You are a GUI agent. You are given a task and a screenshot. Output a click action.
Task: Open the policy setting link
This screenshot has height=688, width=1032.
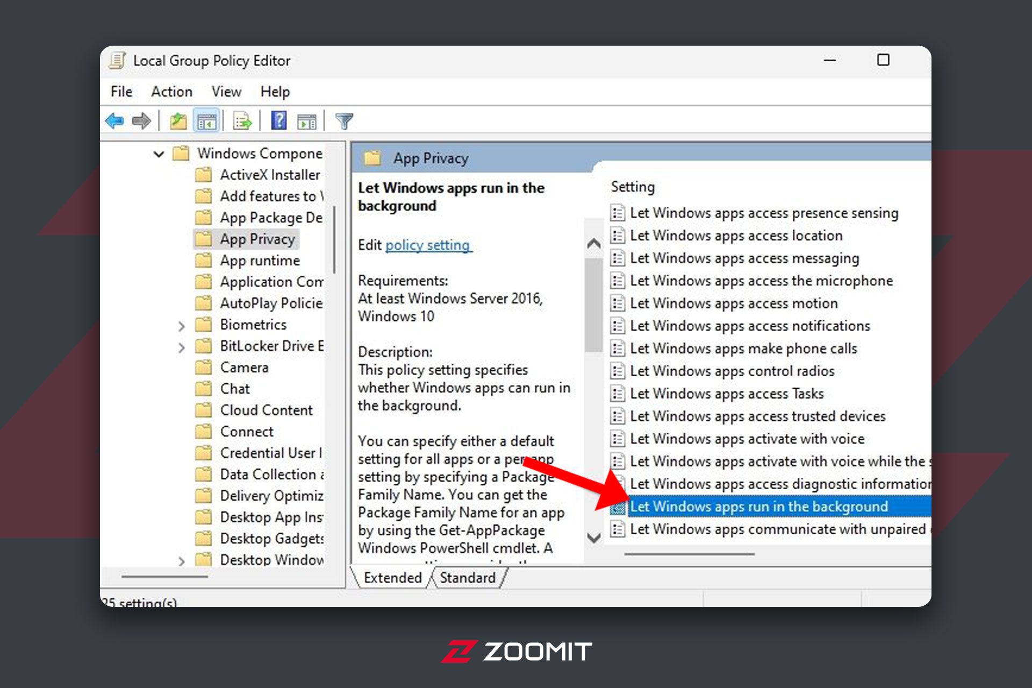pos(428,245)
